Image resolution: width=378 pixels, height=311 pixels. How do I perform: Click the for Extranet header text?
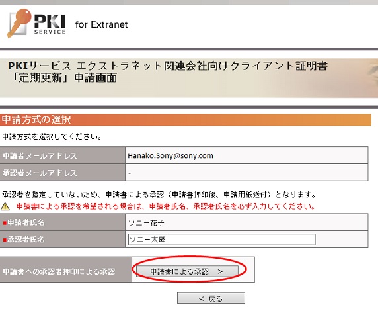[102, 24]
